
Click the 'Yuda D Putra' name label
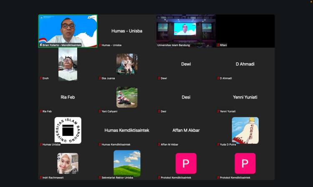pyautogui.click(x=228, y=145)
